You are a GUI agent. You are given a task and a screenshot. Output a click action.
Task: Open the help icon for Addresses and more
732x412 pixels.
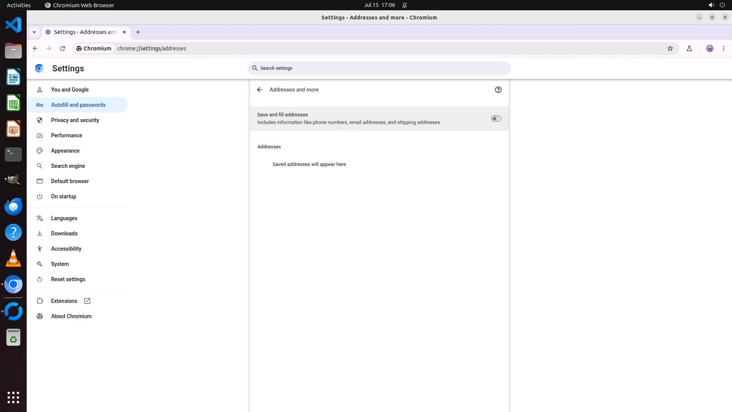(498, 90)
